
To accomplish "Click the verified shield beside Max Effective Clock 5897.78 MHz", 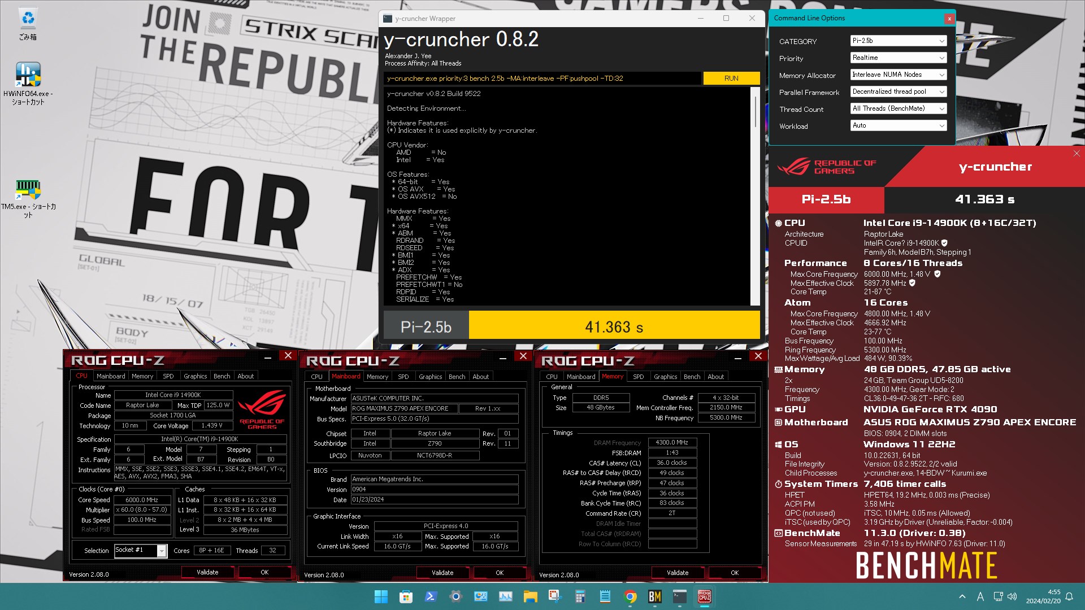I will click(912, 283).
